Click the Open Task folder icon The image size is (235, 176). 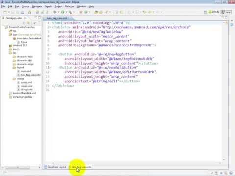click(x=101, y=12)
